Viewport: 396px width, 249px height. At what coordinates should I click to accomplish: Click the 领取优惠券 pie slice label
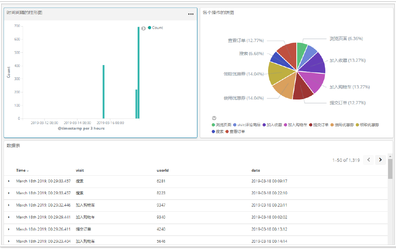(243, 74)
